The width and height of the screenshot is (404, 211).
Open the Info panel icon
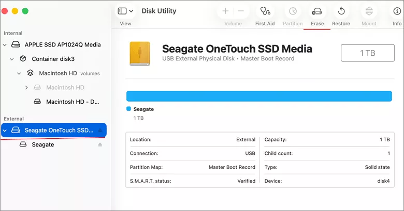coord(397,11)
